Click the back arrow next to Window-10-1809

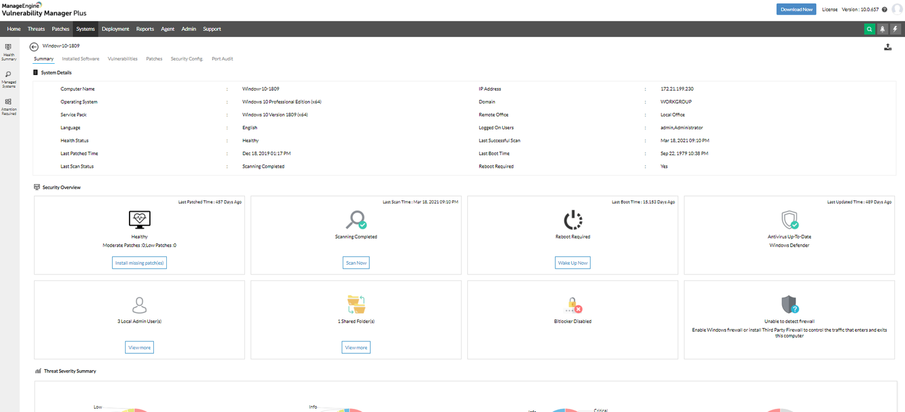tap(34, 47)
